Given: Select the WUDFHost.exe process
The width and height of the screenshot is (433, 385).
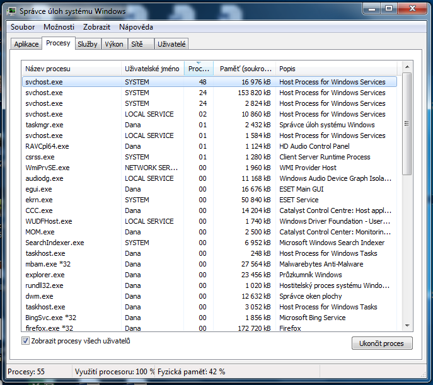Looking at the screenshot, I should coord(209,221).
